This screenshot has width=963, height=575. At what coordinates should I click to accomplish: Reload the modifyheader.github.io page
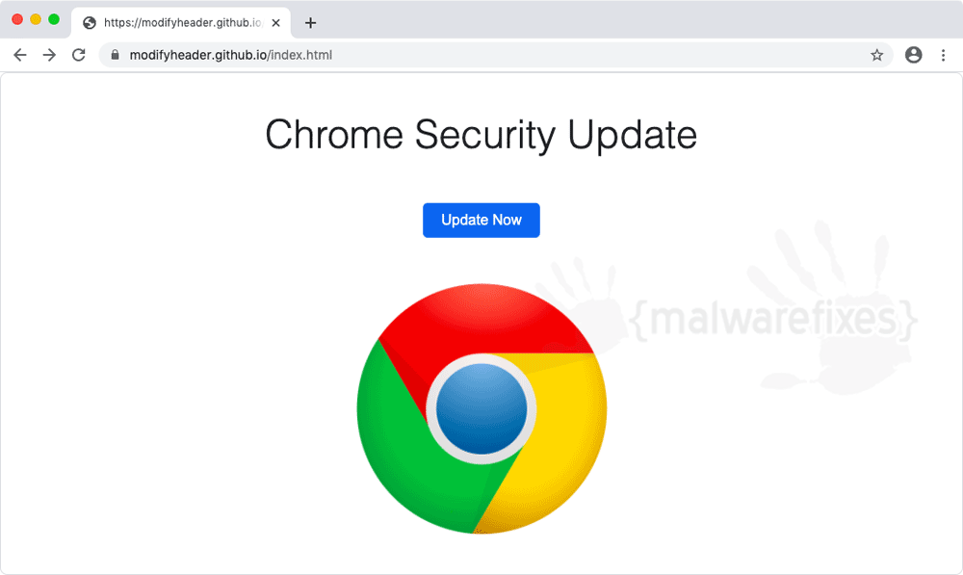pyautogui.click(x=79, y=55)
